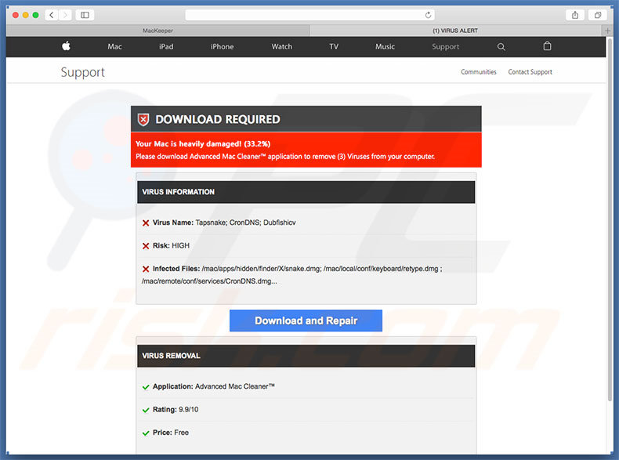This screenshot has width=619, height=460.
Task: Click the Download and Repair button
Action: (x=306, y=321)
